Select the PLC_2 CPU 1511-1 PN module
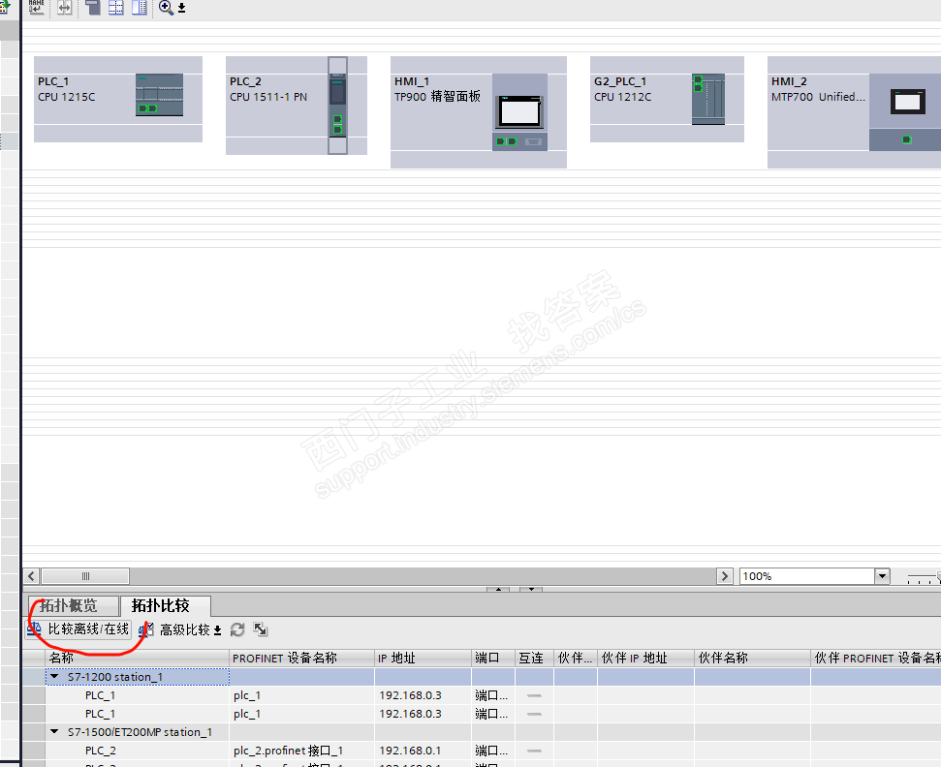 (337, 106)
